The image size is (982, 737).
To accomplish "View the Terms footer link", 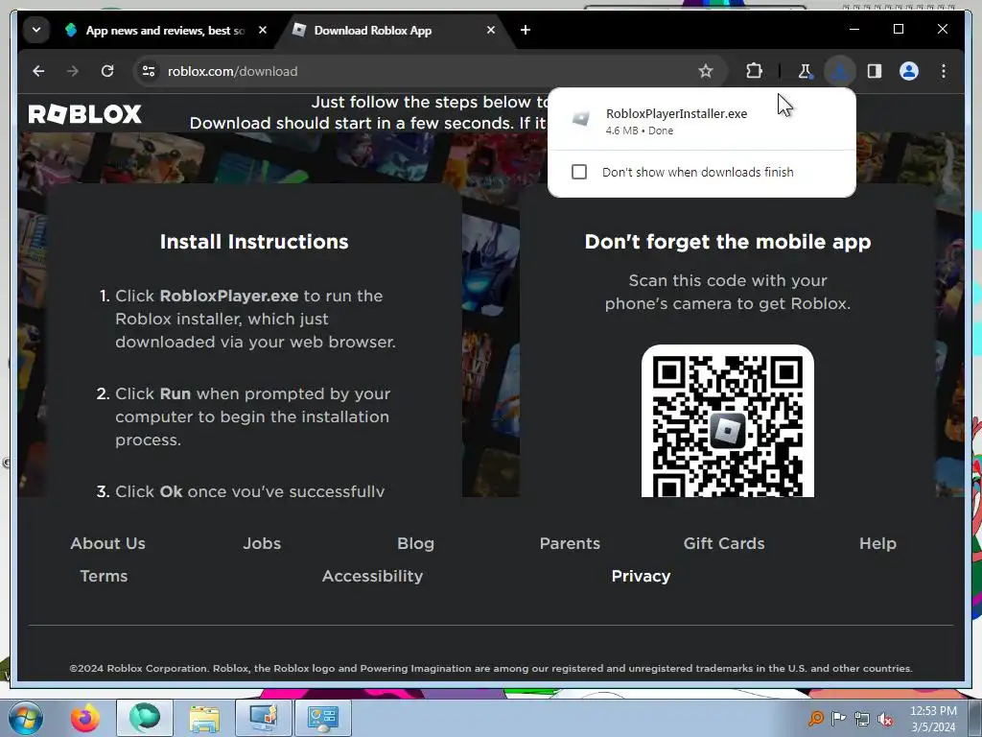I will (x=104, y=576).
